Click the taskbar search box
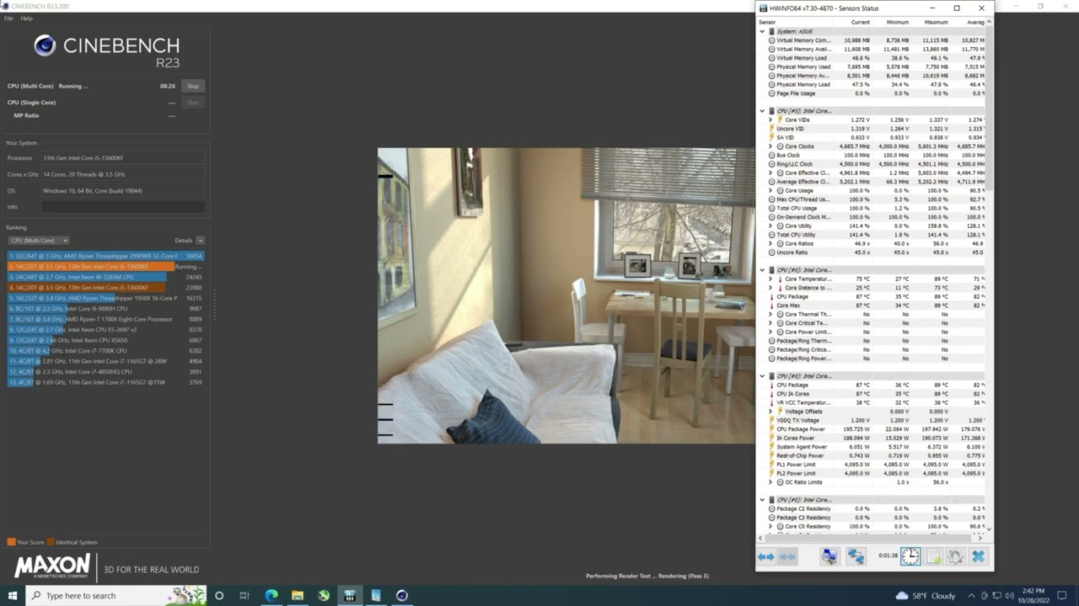This screenshot has height=606, width=1079. point(115,595)
